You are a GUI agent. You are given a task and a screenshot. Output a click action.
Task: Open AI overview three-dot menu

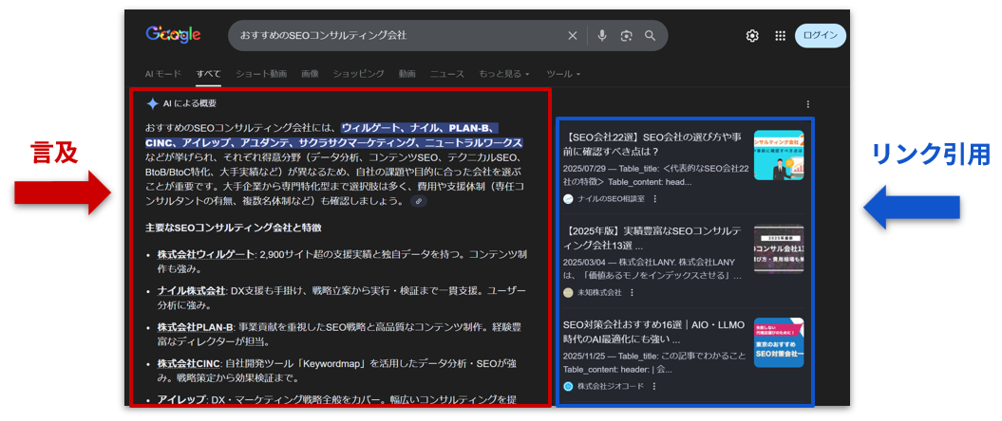point(808,104)
